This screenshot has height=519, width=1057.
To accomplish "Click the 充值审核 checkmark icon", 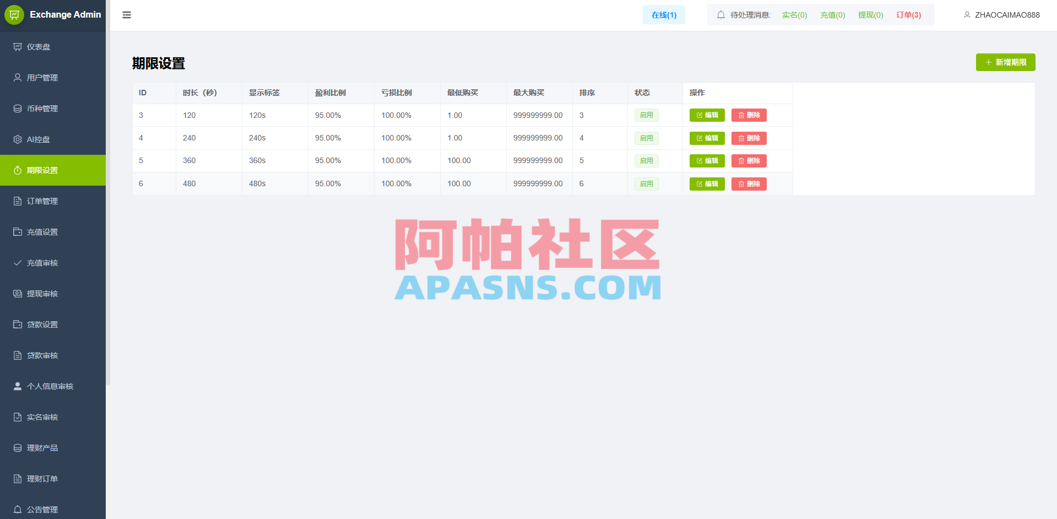I will [18, 263].
